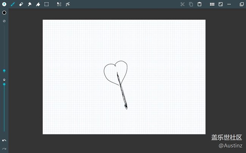Toggle the curve stroke guide tool
The height and width of the screenshot is (153, 246).
point(68,4)
